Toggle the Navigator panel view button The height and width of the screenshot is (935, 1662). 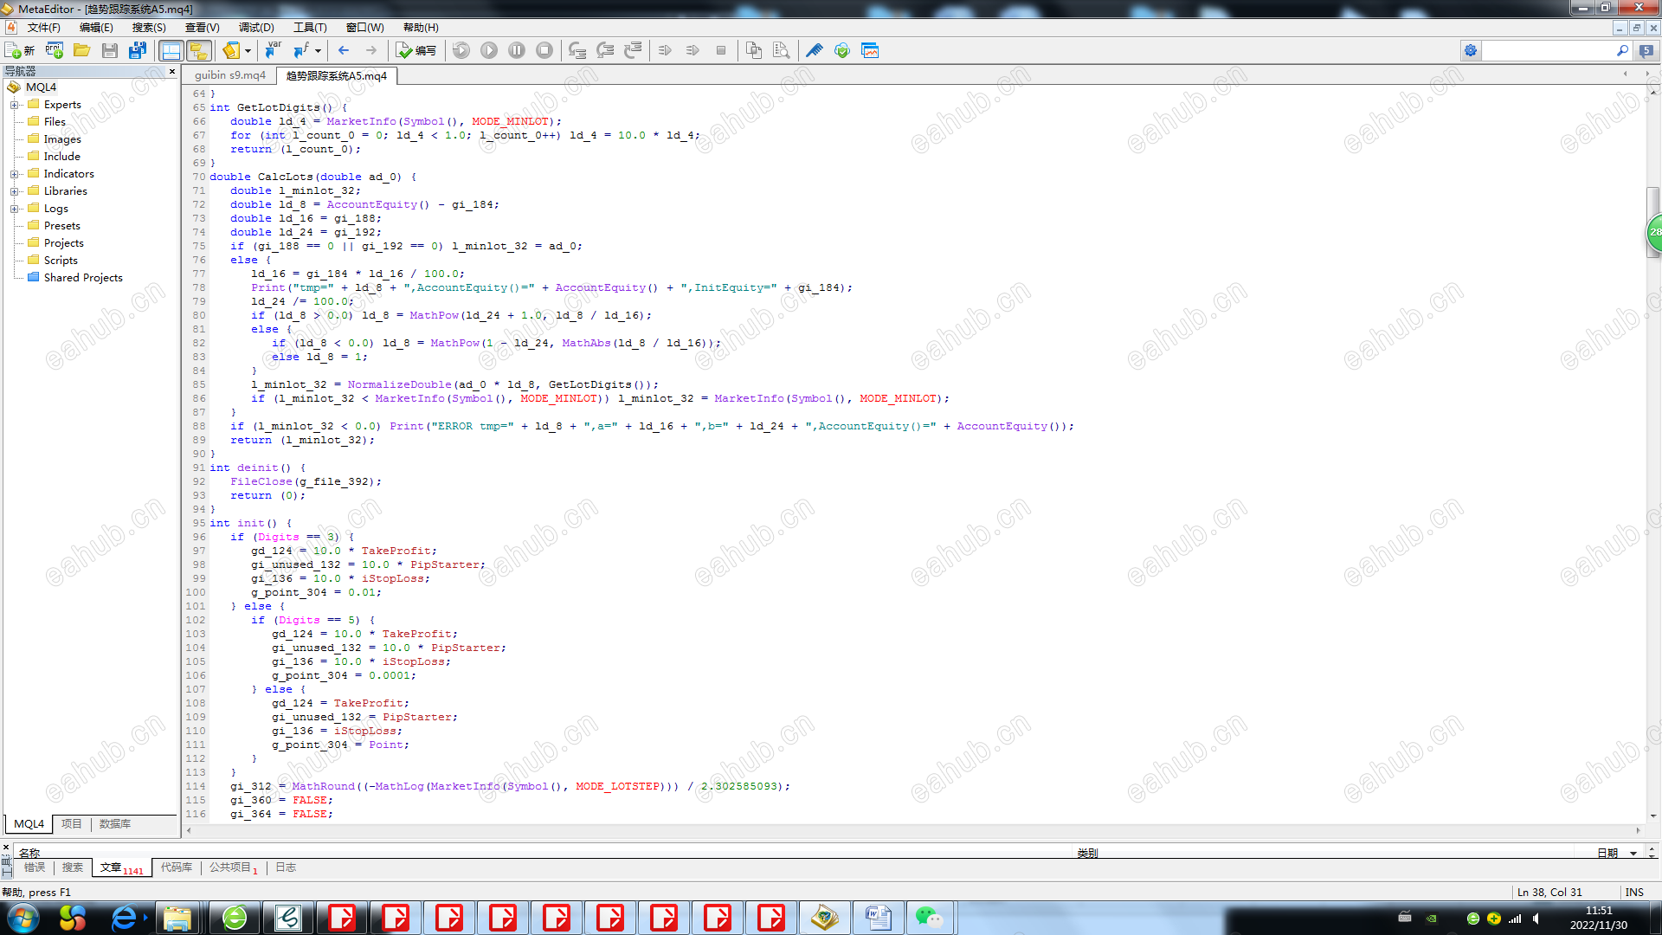[x=171, y=51]
